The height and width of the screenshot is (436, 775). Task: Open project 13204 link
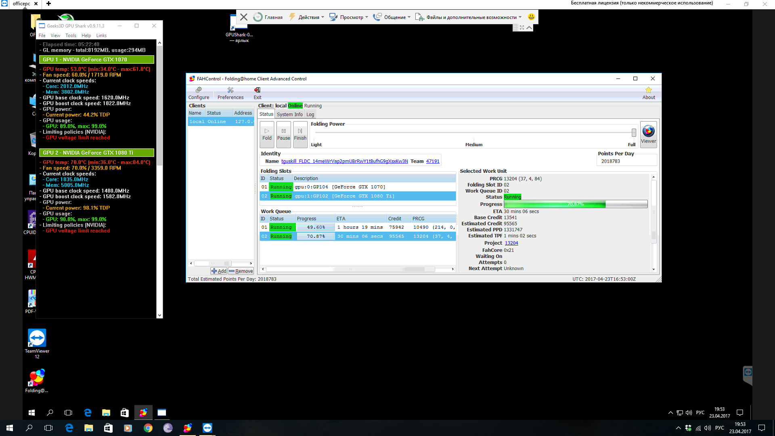[511, 243]
